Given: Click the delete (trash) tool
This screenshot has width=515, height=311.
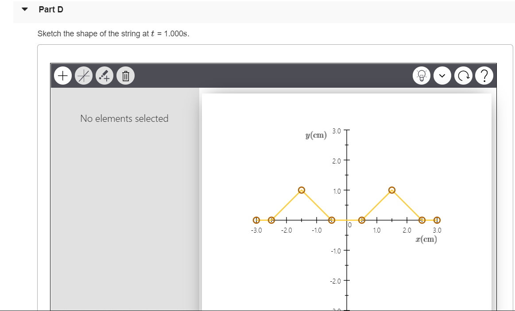Looking at the screenshot, I should coord(125,75).
